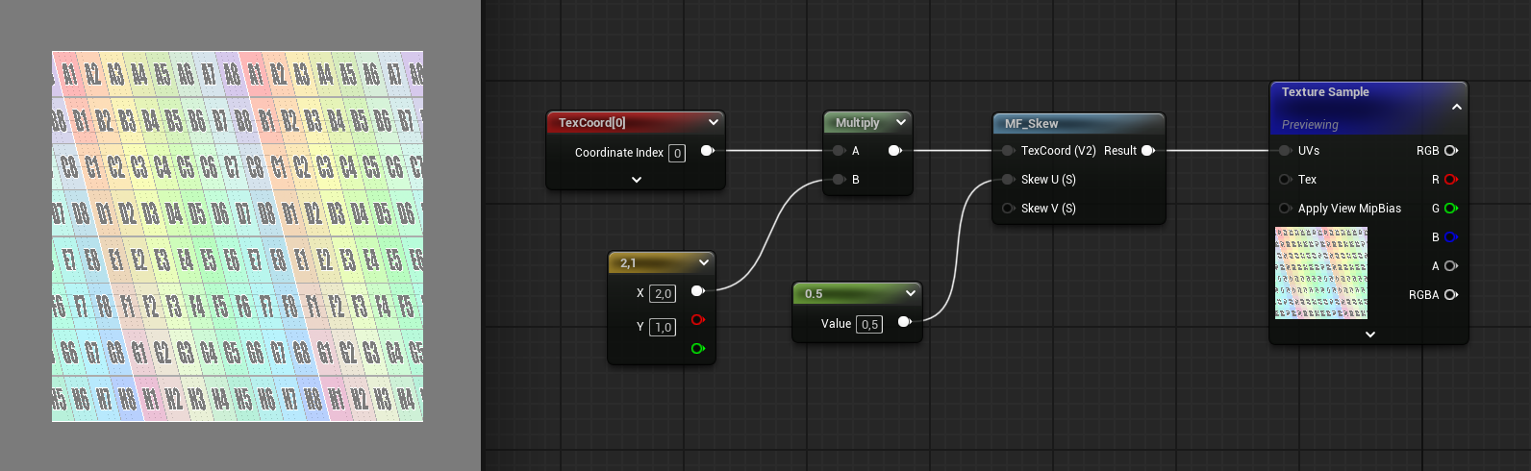Viewport: 1531px width, 471px height.
Task: Click the Multiply node A input pin
Action: pos(839,151)
